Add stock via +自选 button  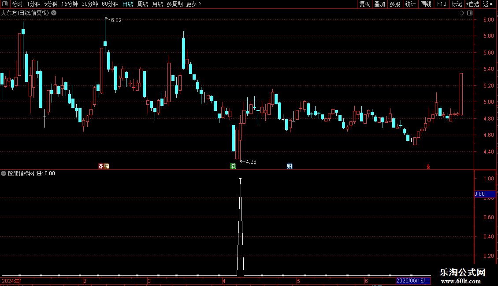tap(472, 4)
